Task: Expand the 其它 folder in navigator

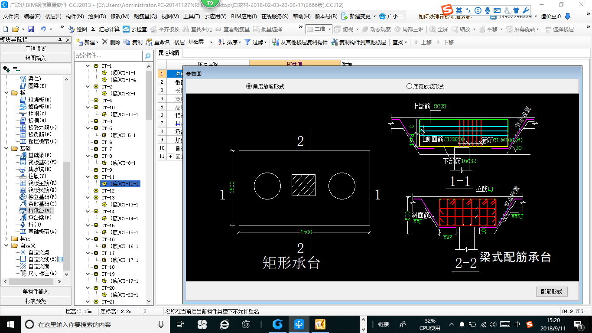Action: pos(7,238)
